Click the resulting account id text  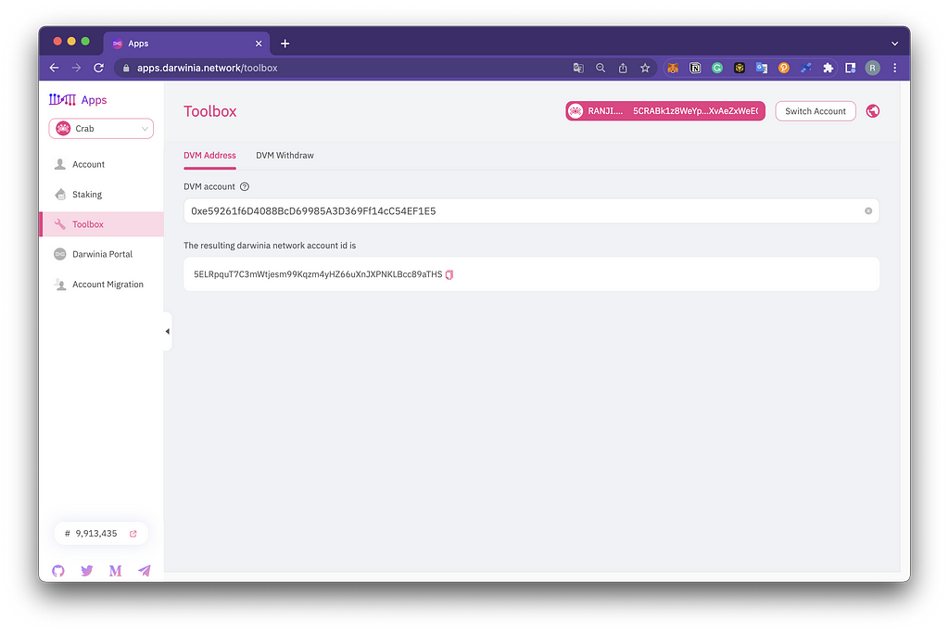click(318, 274)
